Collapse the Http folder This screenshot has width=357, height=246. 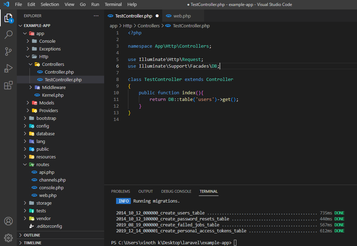click(43, 56)
